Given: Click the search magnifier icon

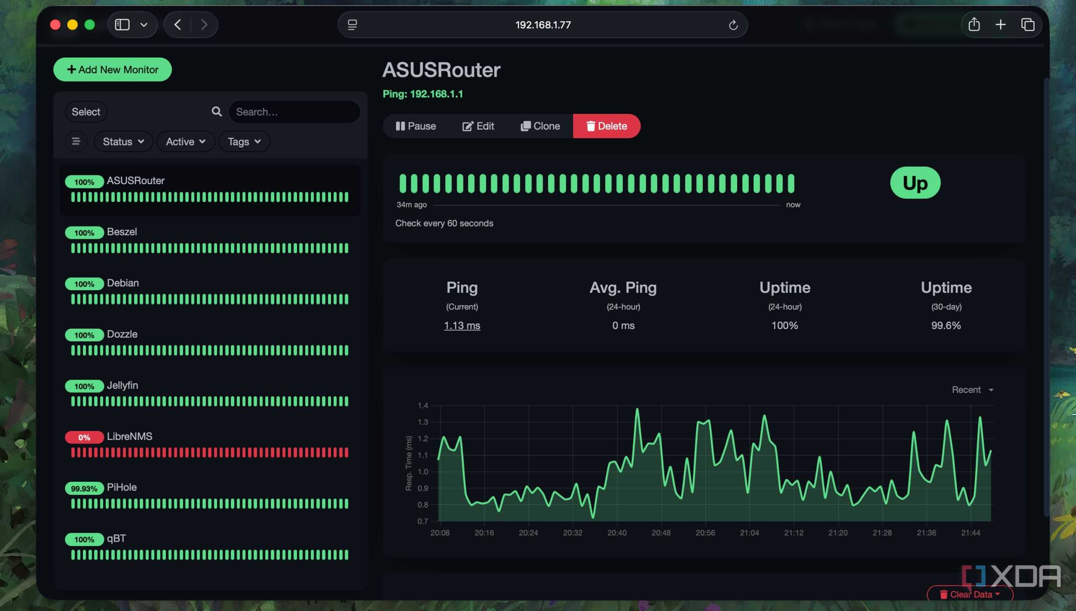Looking at the screenshot, I should pyautogui.click(x=217, y=112).
